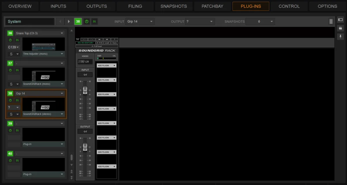Open SoundGridRack (stereo) plug-in dropdown

click(44, 114)
